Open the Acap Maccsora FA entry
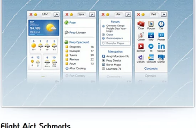 115,56
